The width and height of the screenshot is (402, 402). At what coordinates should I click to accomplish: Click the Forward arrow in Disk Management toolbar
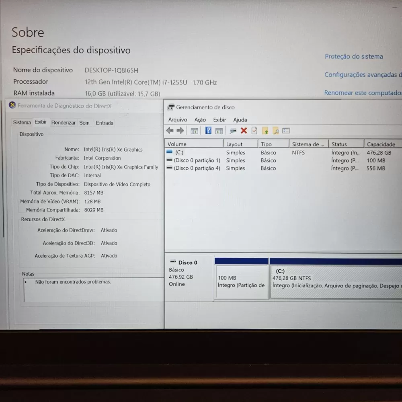pyautogui.click(x=180, y=131)
